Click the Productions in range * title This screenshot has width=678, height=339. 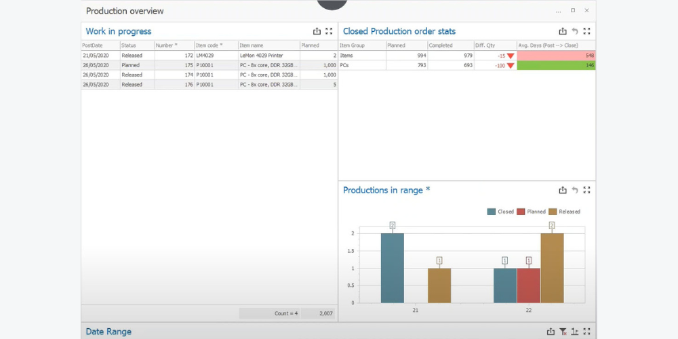pos(386,191)
